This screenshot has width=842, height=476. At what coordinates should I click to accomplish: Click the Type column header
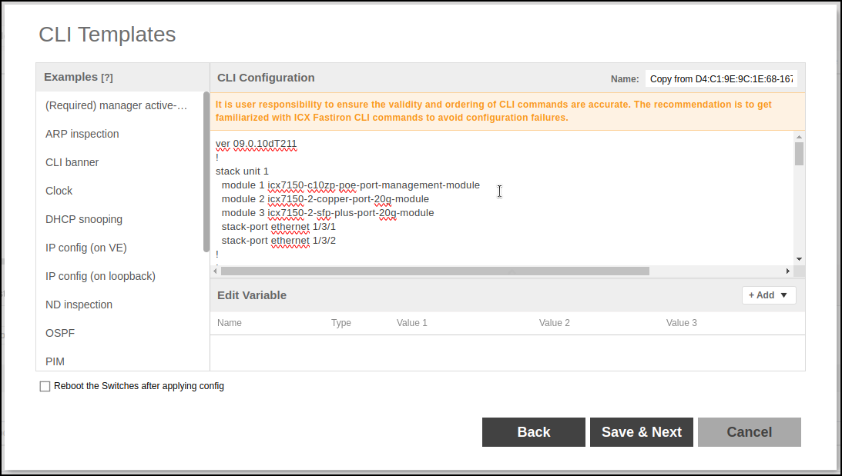coord(341,323)
